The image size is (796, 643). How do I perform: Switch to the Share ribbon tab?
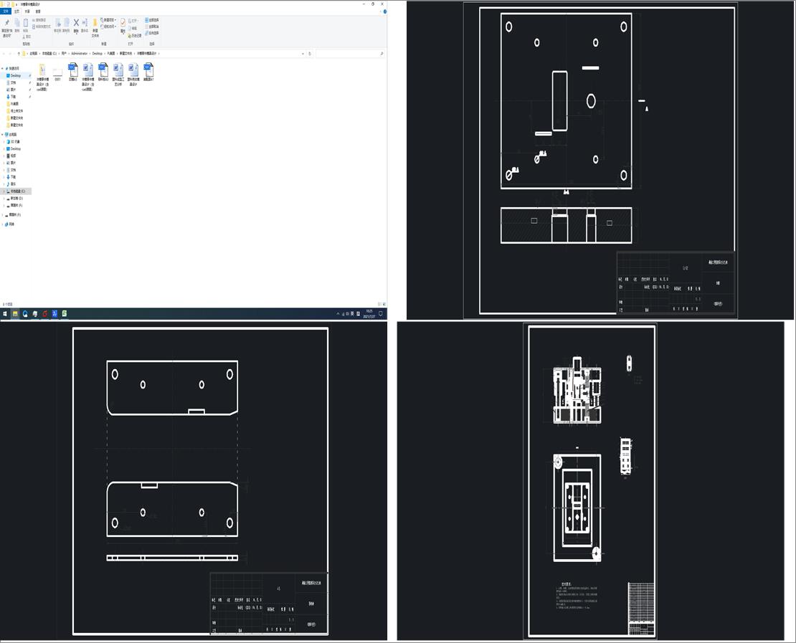[27, 11]
